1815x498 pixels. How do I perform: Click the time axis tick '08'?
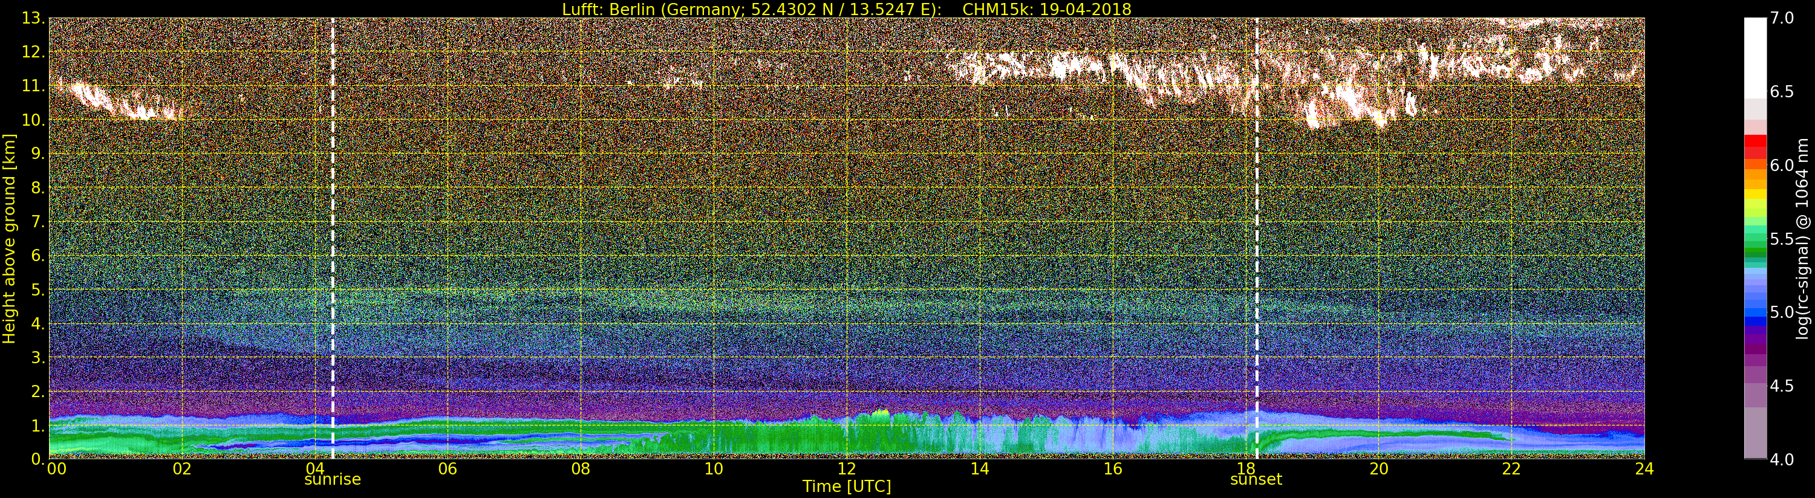click(581, 468)
